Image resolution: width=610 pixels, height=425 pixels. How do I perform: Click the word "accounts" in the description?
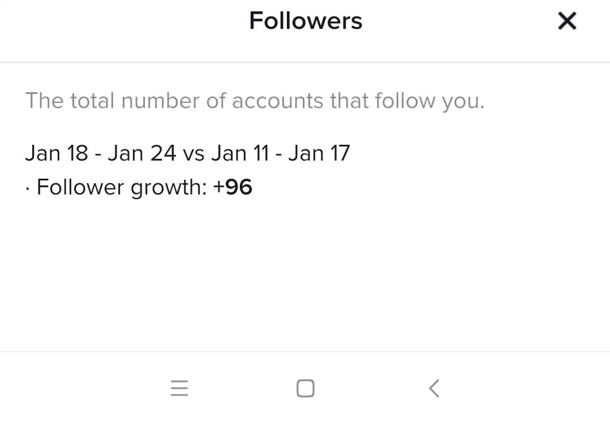click(277, 101)
